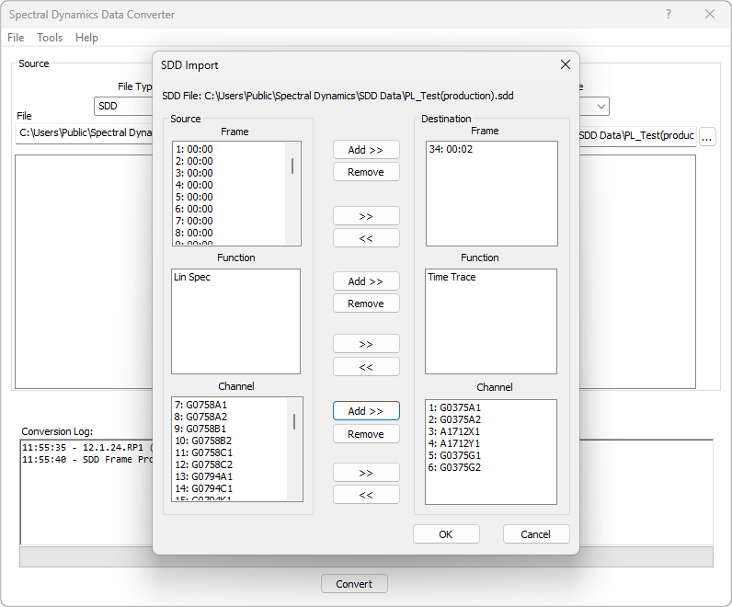Click the >> move-all button under Frame

pos(366,216)
